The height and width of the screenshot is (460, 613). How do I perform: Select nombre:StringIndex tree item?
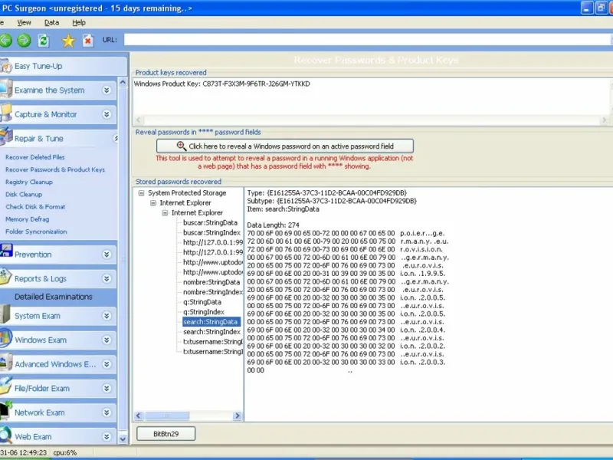(x=213, y=292)
